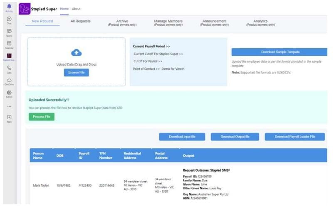
Task: Click 'Point of Contact >> Demo for Vinoth'
Action: coord(159,69)
